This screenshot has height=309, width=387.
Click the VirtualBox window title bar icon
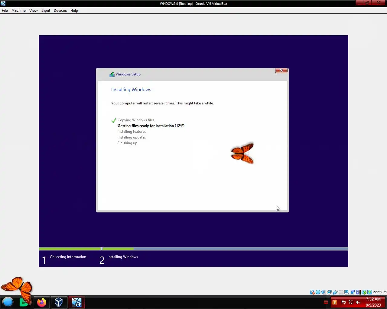pos(3,4)
